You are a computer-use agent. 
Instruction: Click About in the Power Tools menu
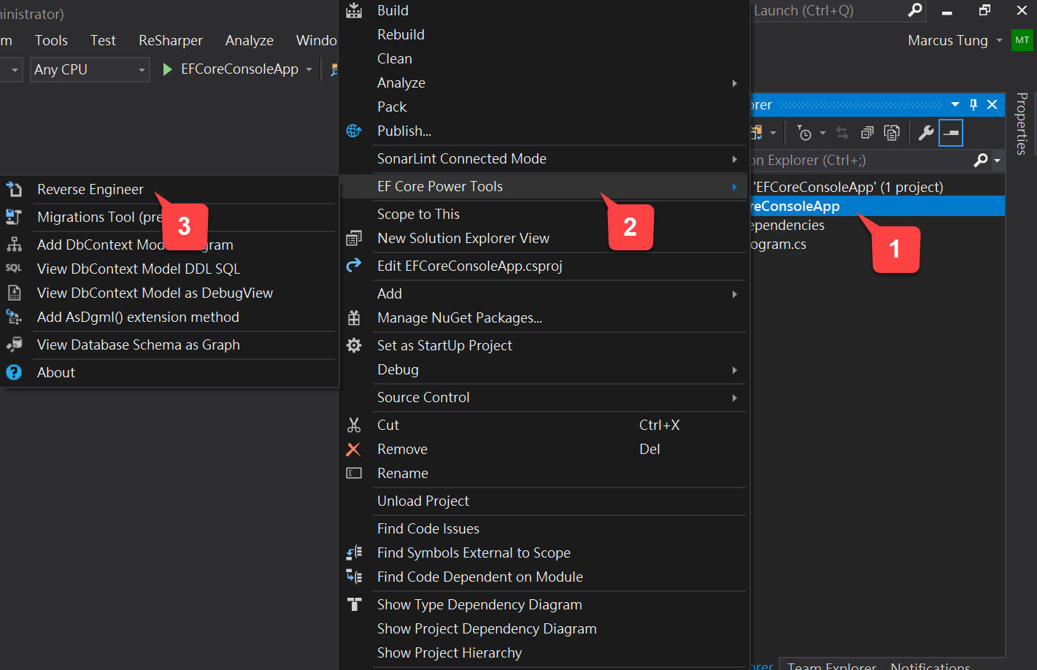coord(55,372)
